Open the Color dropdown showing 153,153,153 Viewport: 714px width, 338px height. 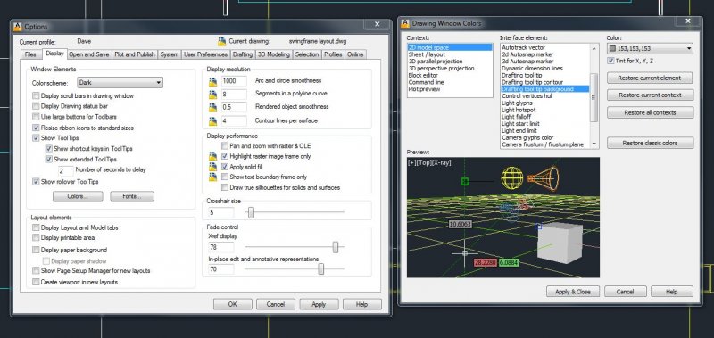pos(651,48)
